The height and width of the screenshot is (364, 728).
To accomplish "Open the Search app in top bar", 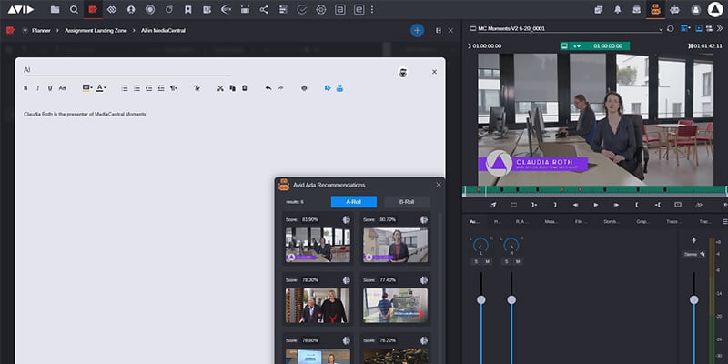I will (74, 9).
